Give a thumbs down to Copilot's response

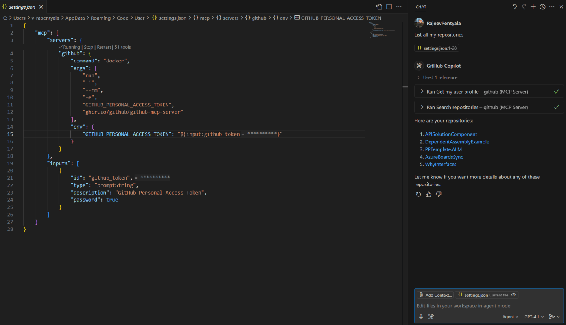tap(439, 194)
